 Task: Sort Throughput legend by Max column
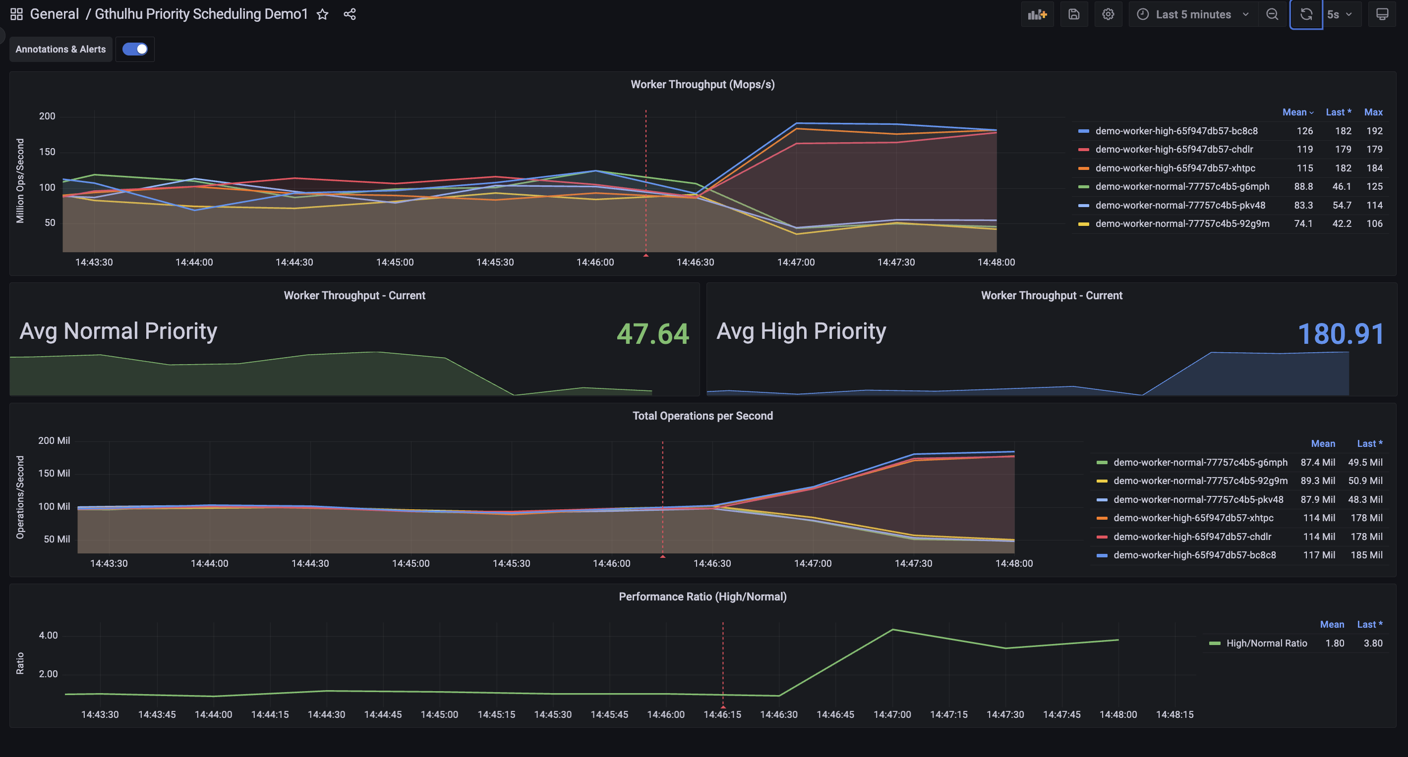pos(1373,112)
